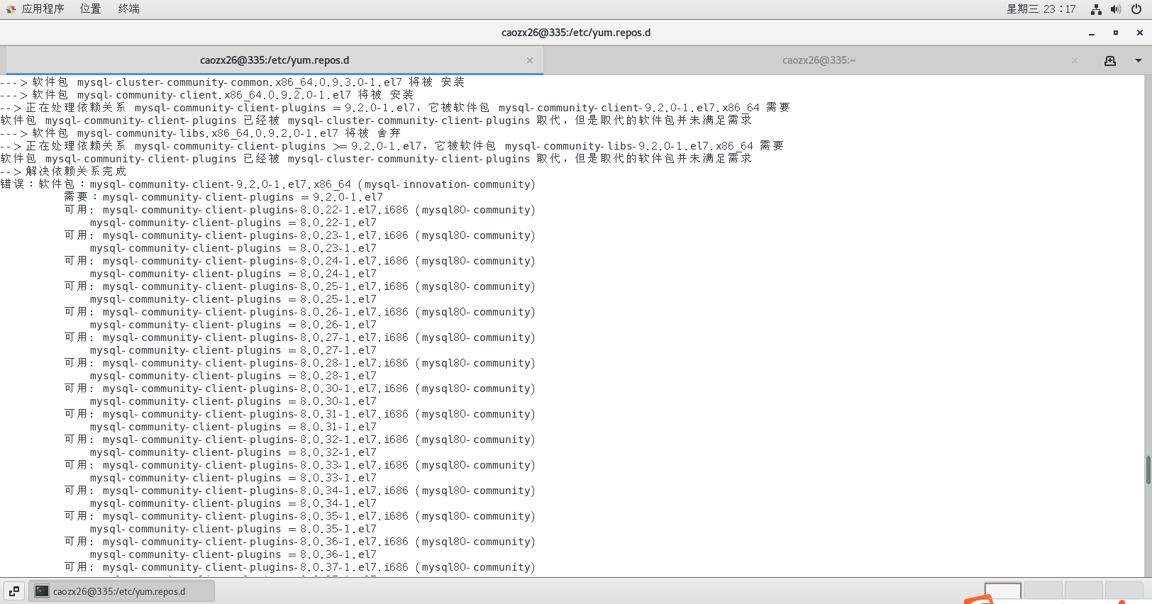
Task: Click the 应用程序 menu logo icon
Action: [x=11, y=9]
